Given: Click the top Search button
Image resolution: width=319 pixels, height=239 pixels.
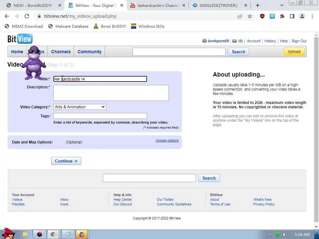Looking at the screenshot, I should (238, 52).
